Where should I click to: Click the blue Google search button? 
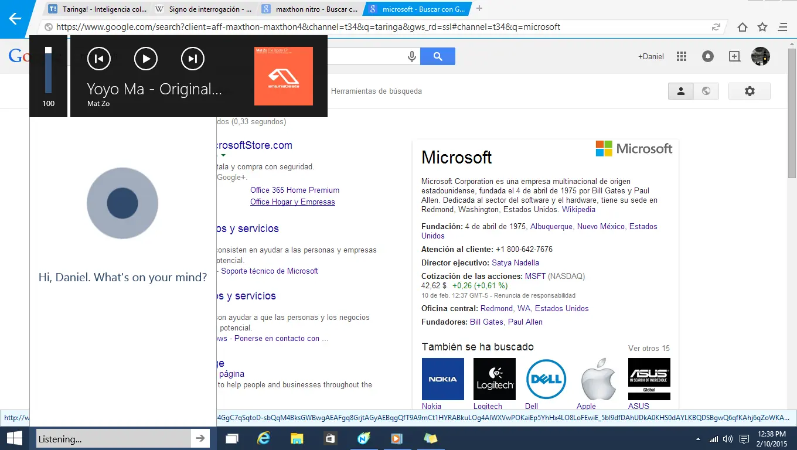tap(438, 56)
